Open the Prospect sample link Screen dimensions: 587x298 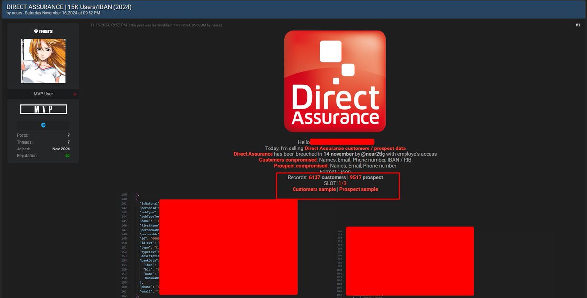[x=359, y=189]
